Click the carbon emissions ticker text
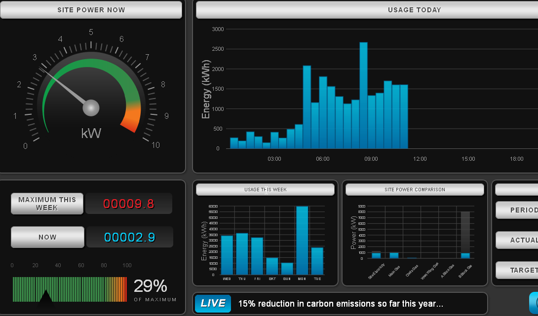Image resolution: width=538 pixels, height=316 pixels. point(341,304)
